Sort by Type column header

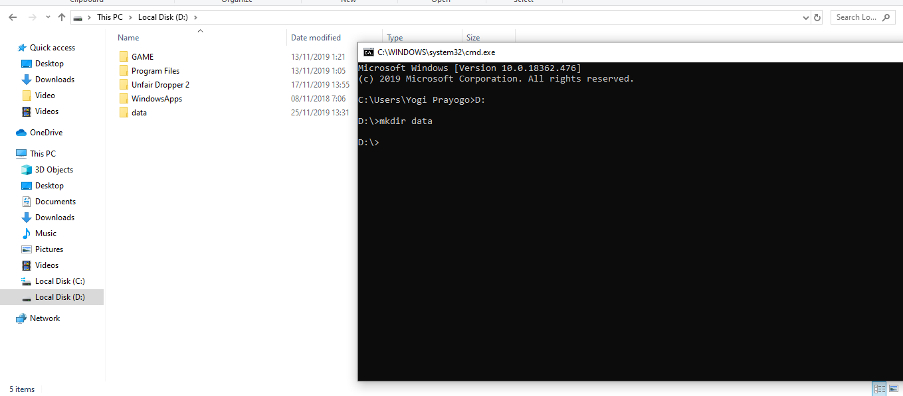pyautogui.click(x=395, y=38)
